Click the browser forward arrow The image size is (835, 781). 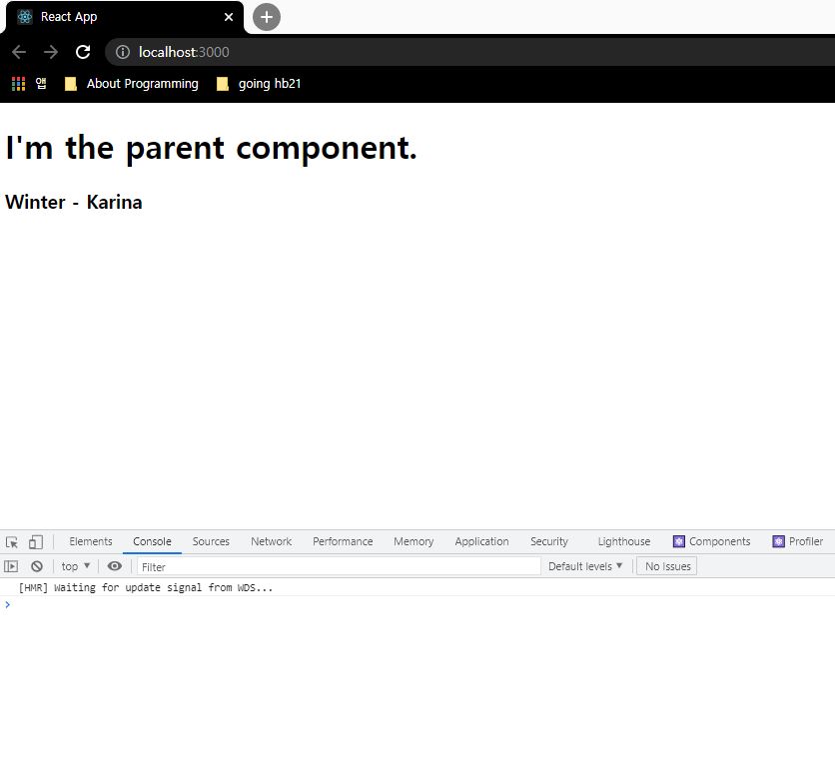(x=51, y=52)
